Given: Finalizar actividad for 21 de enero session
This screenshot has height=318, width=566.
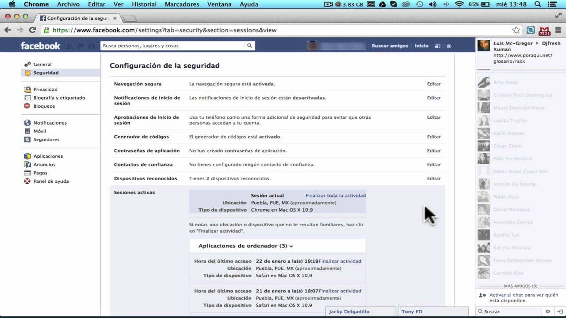Looking at the screenshot, I should [x=340, y=291].
